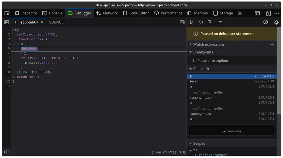Activate the element picker tool
Viewport: 283px width, 158px height.
(x=7, y=13)
